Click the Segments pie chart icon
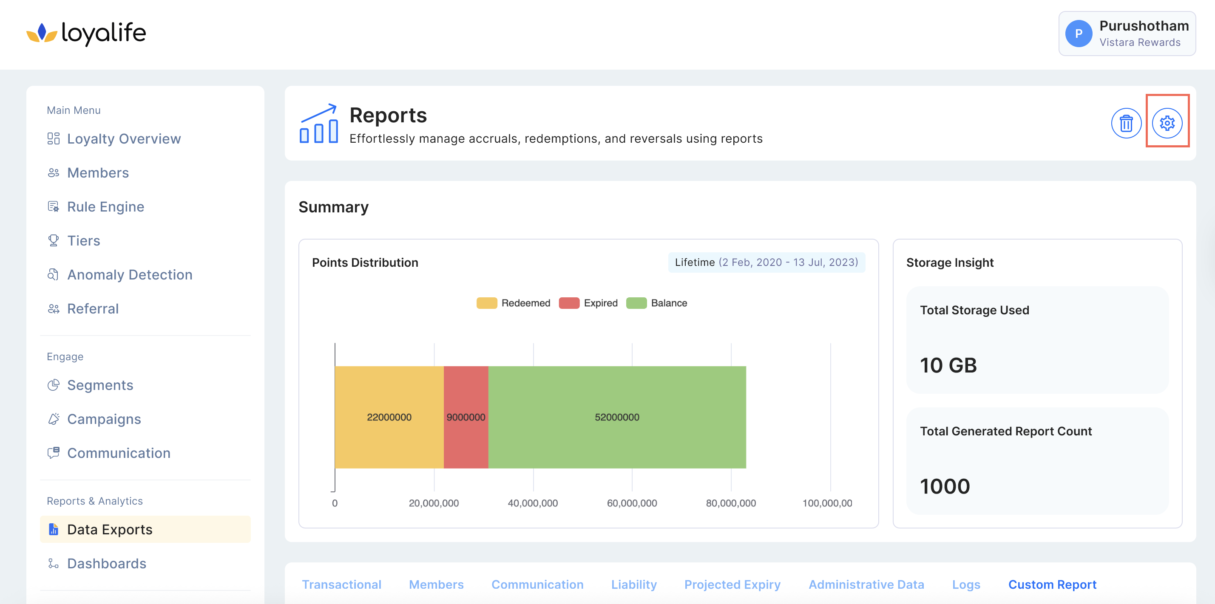Image resolution: width=1215 pixels, height=604 pixels. 53,385
